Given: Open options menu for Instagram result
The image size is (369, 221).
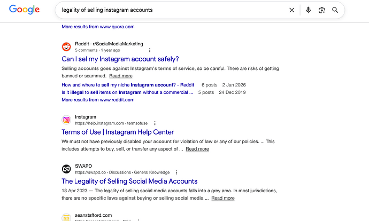Looking at the screenshot, I should 155,123.
